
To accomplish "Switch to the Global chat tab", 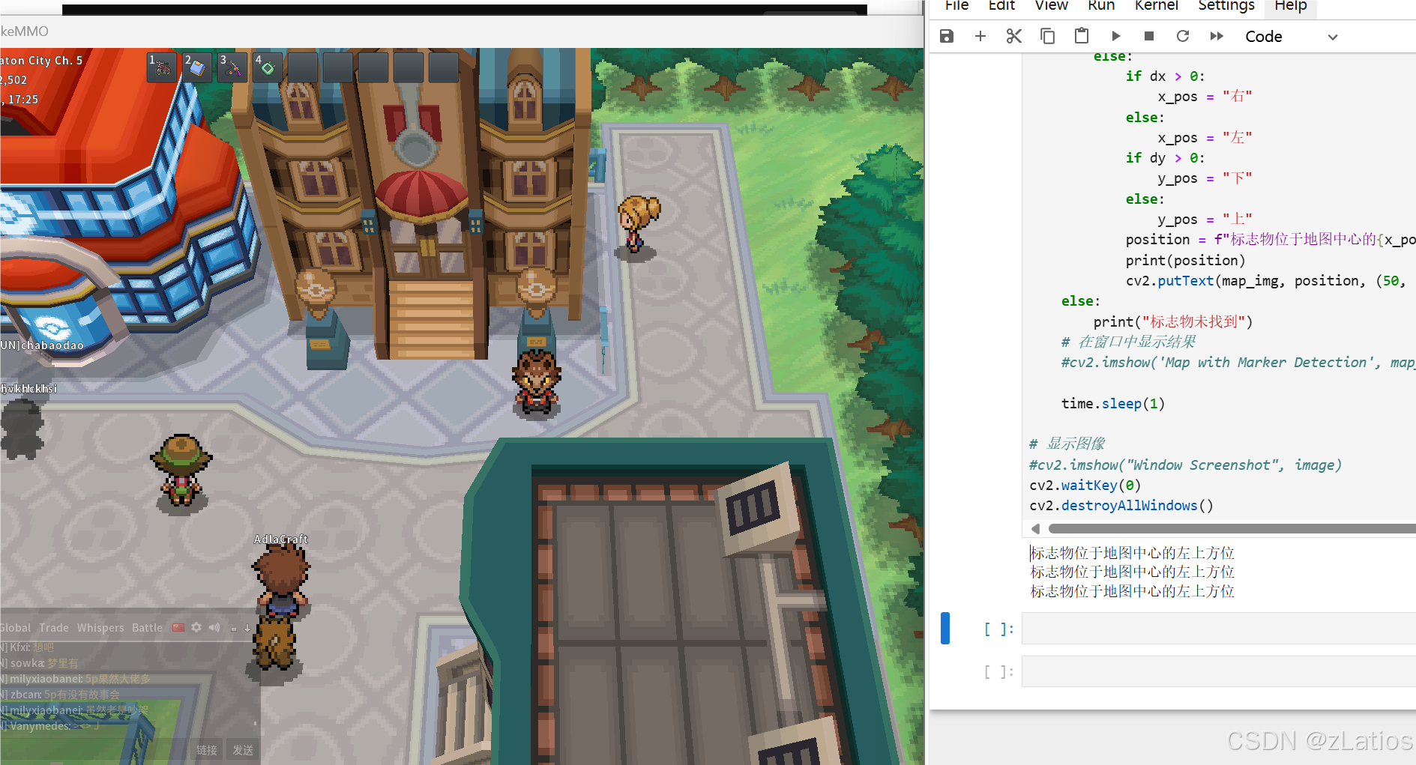I will (x=15, y=628).
